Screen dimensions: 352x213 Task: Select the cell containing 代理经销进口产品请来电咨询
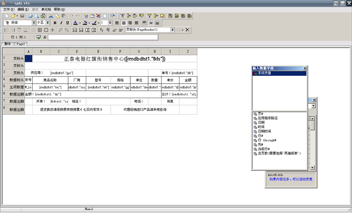145,110
